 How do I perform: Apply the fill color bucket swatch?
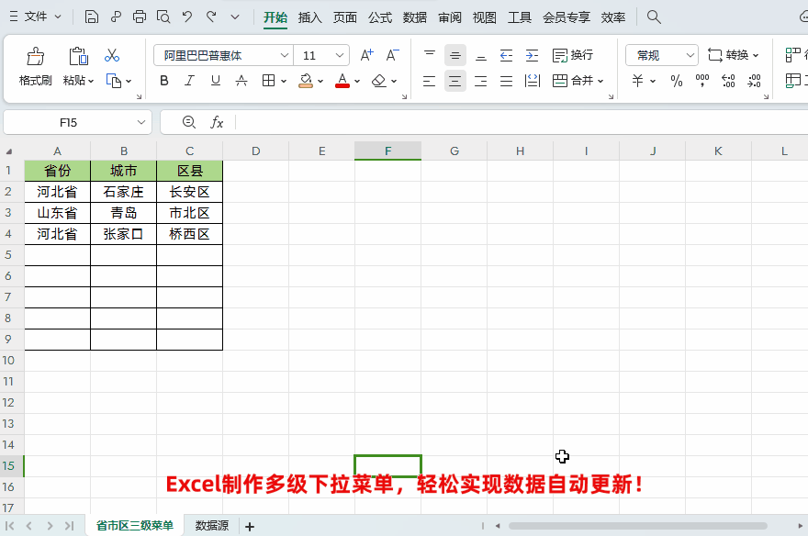click(306, 81)
